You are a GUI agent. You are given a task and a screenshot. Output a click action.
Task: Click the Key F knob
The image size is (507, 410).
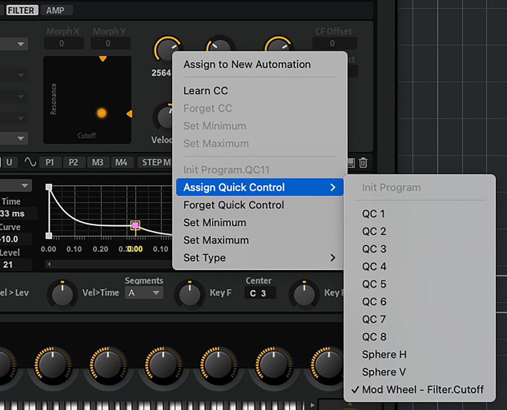click(x=190, y=294)
